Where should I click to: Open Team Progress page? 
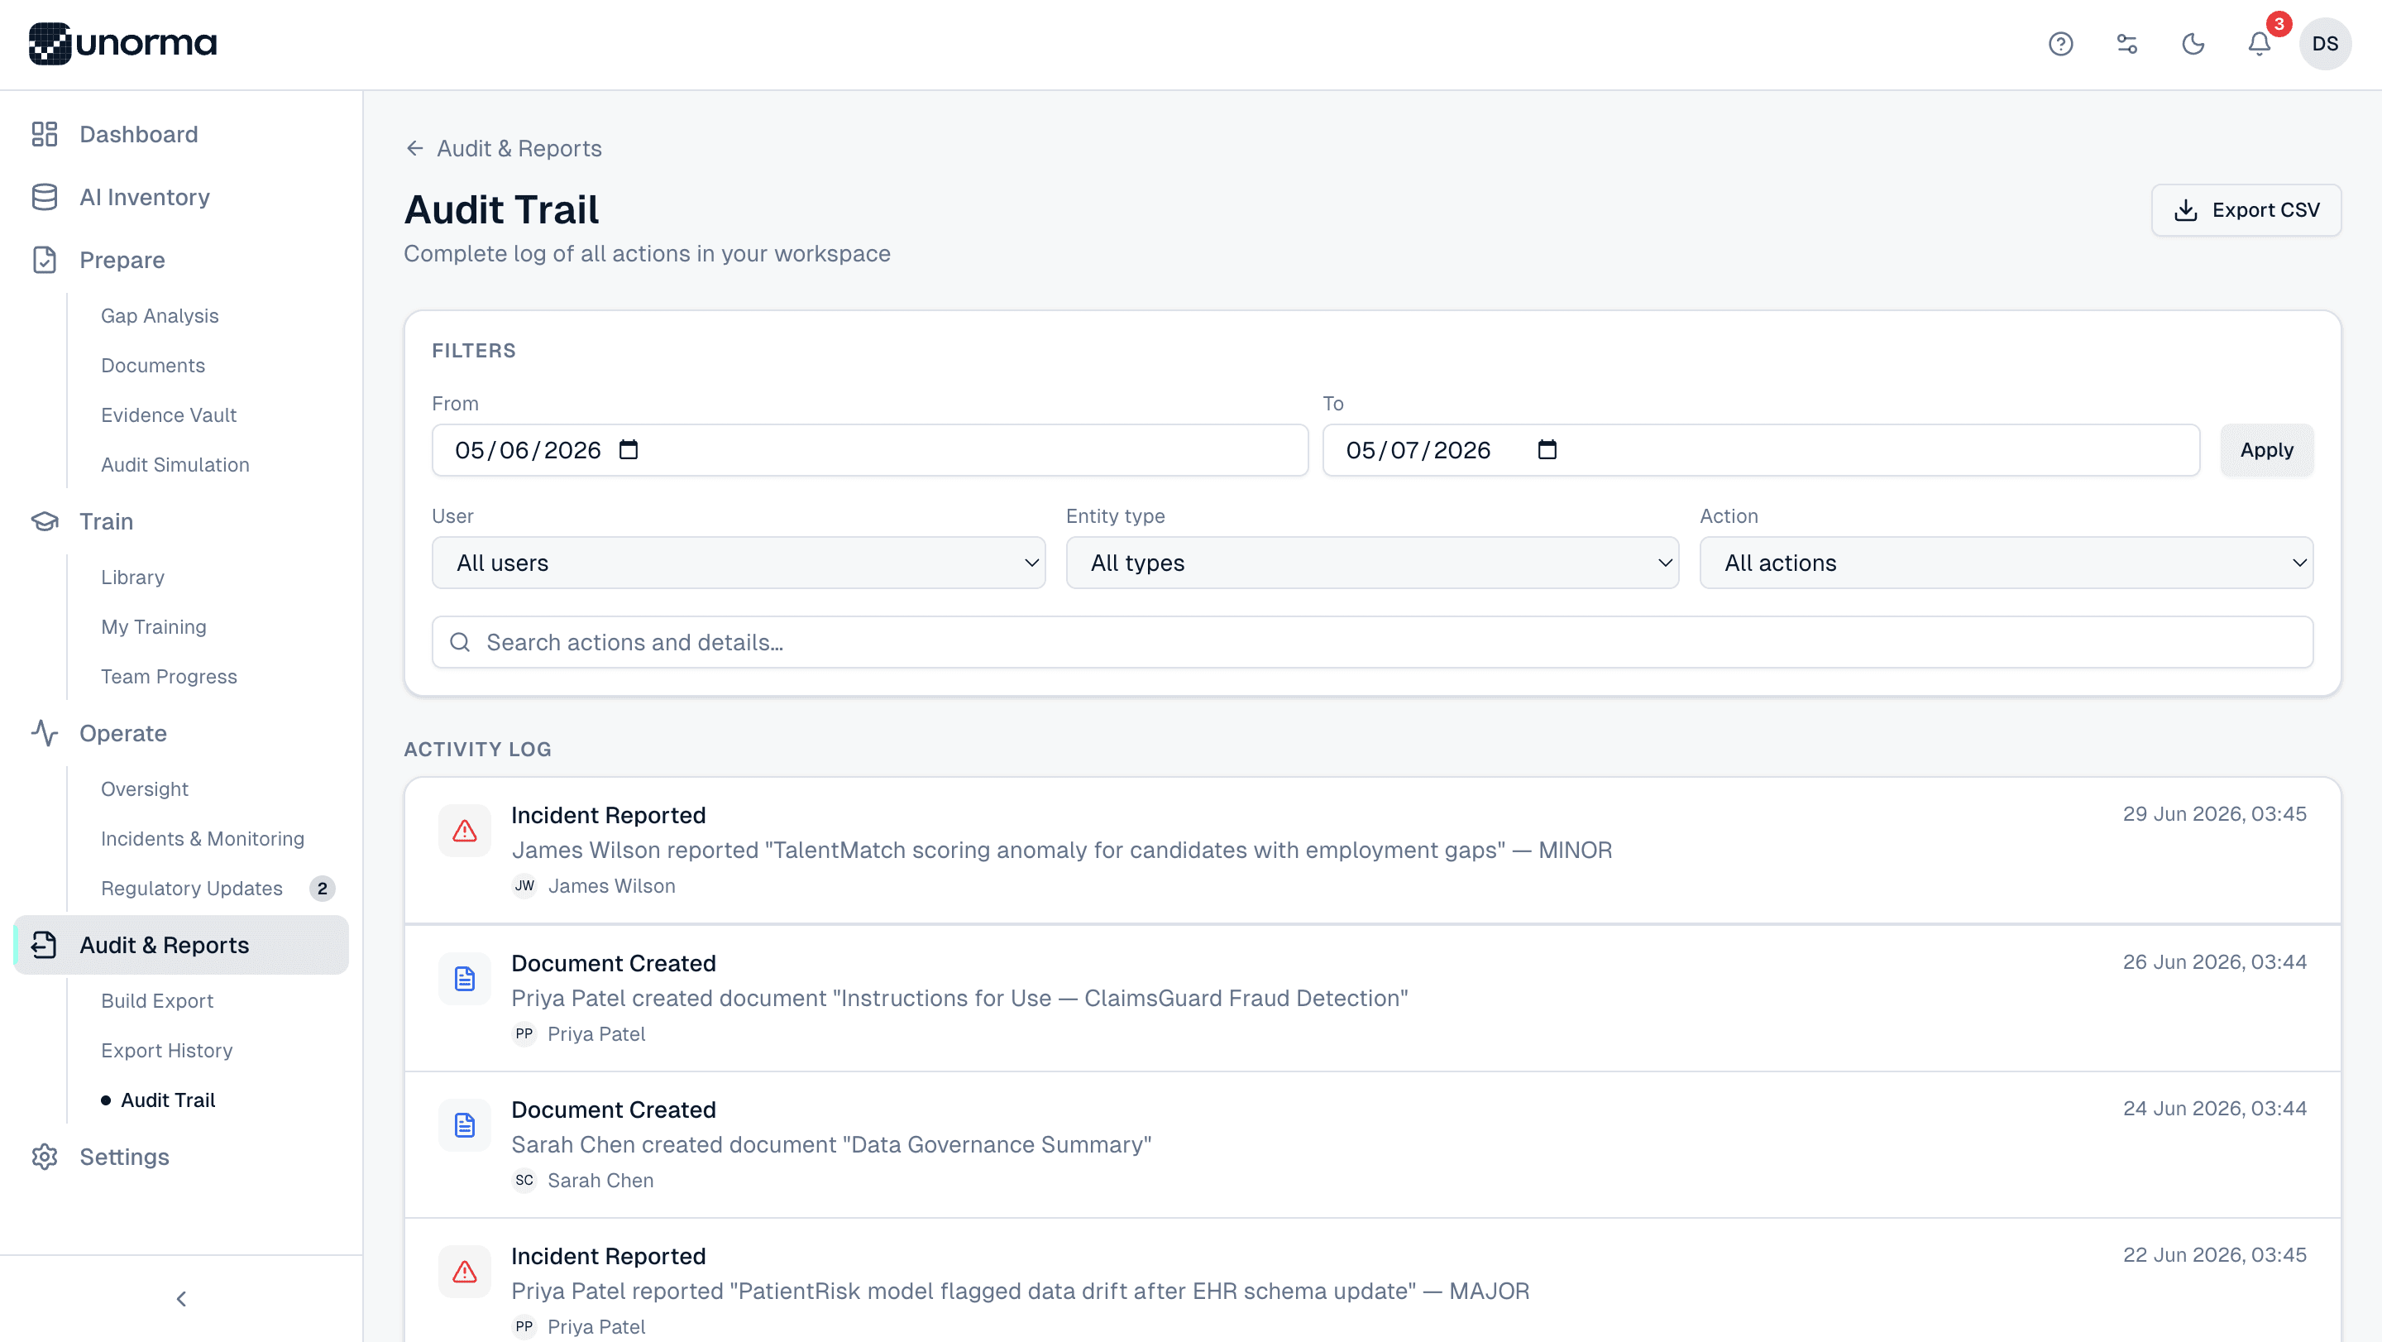pyautogui.click(x=168, y=676)
